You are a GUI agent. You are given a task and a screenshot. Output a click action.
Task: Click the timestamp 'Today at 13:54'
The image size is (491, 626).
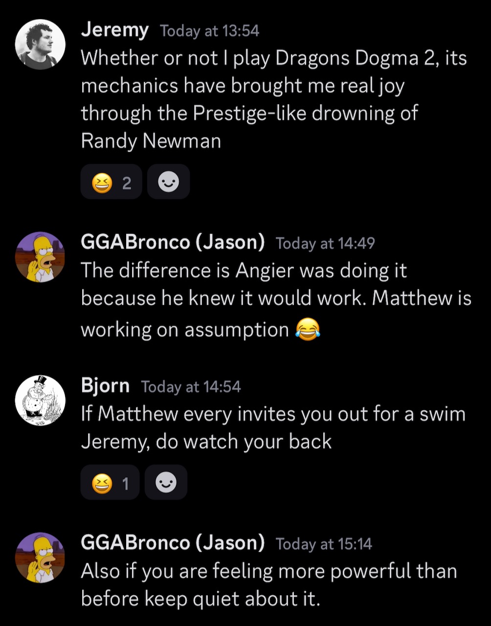coord(210,31)
